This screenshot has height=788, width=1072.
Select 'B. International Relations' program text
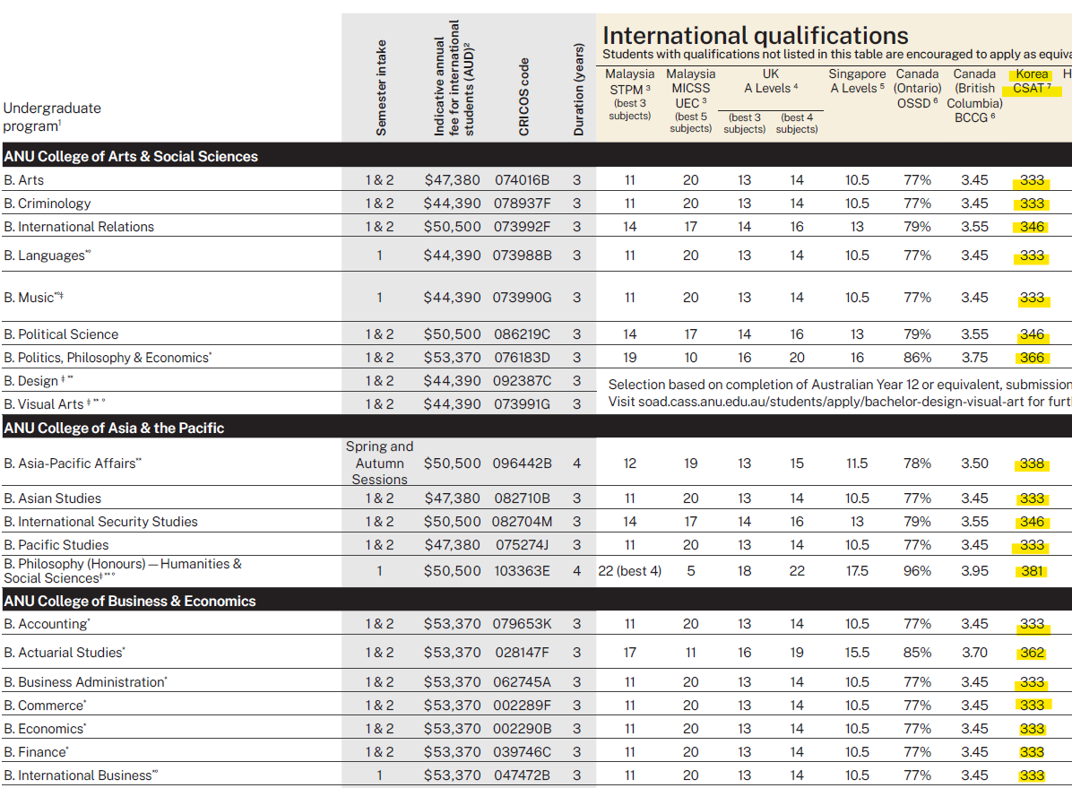pyautogui.click(x=79, y=227)
